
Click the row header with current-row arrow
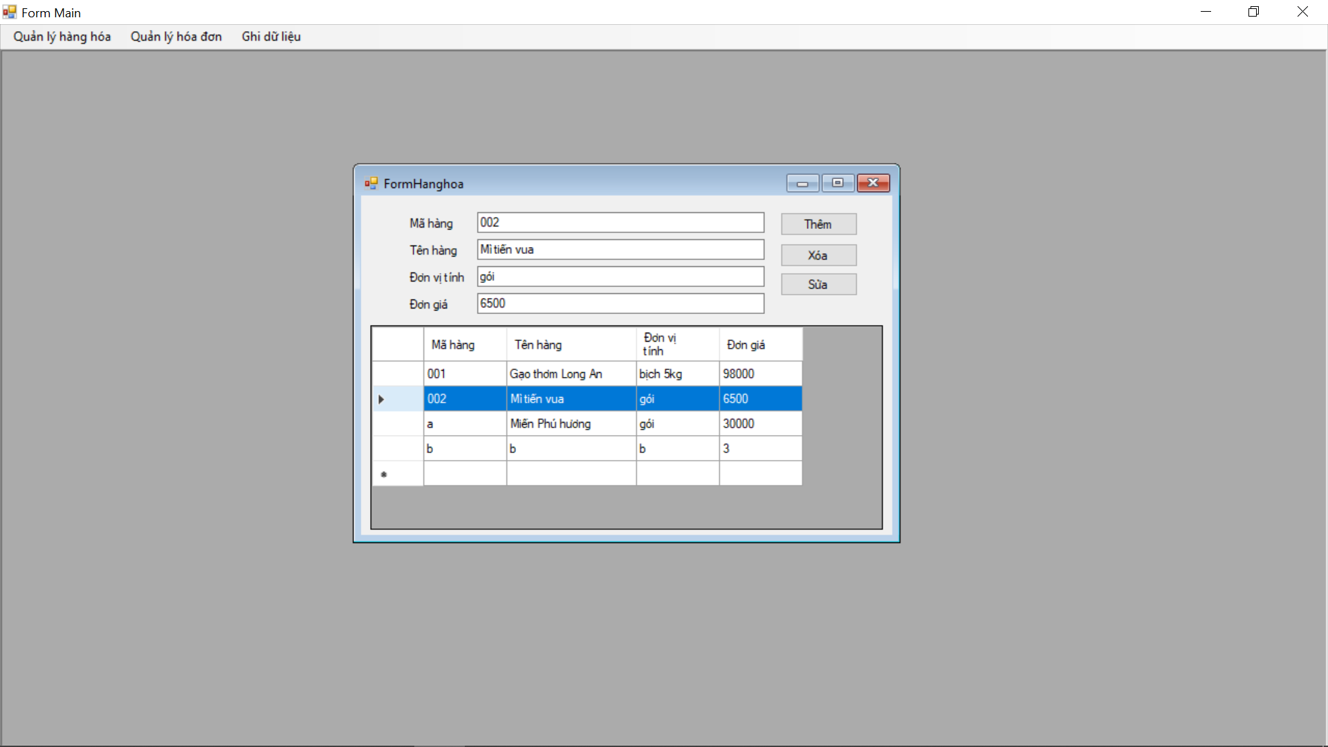tap(398, 399)
